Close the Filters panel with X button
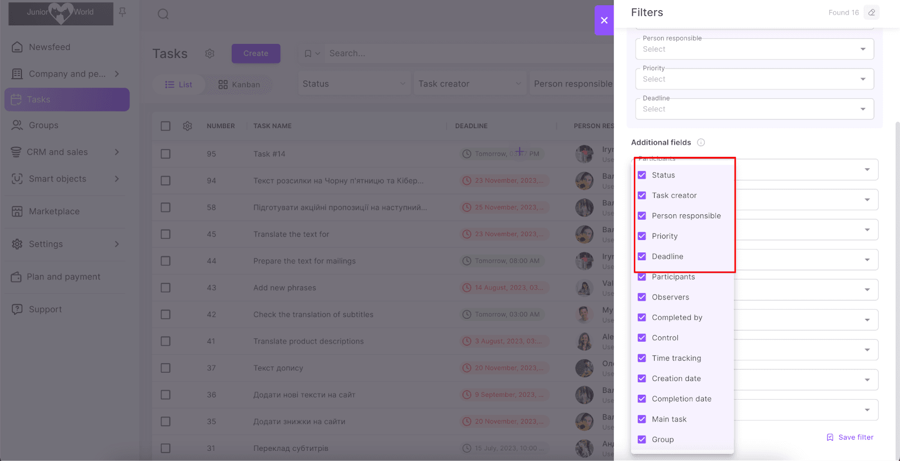The width and height of the screenshot is (900, 461). pos(604,20)
